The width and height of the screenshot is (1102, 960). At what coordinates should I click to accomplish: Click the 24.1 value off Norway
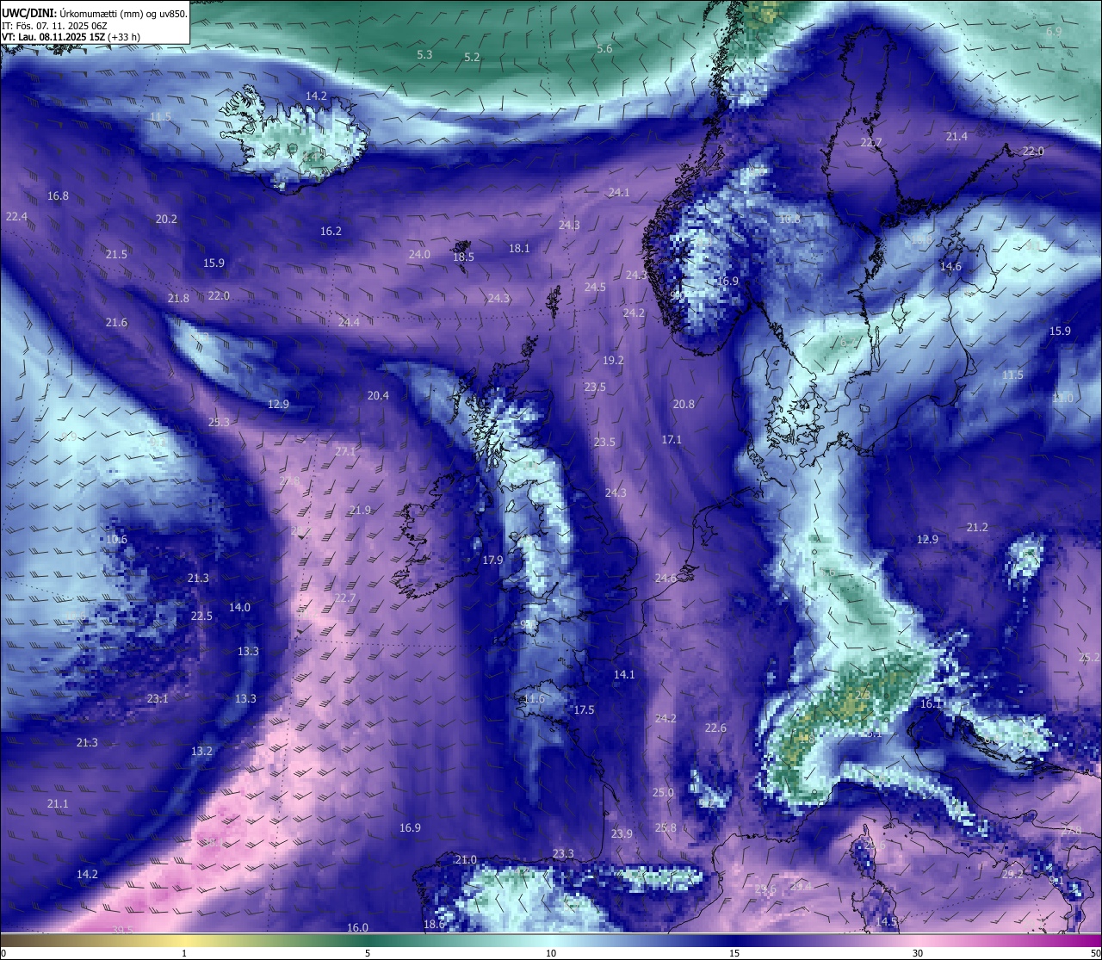coord(619,193)
